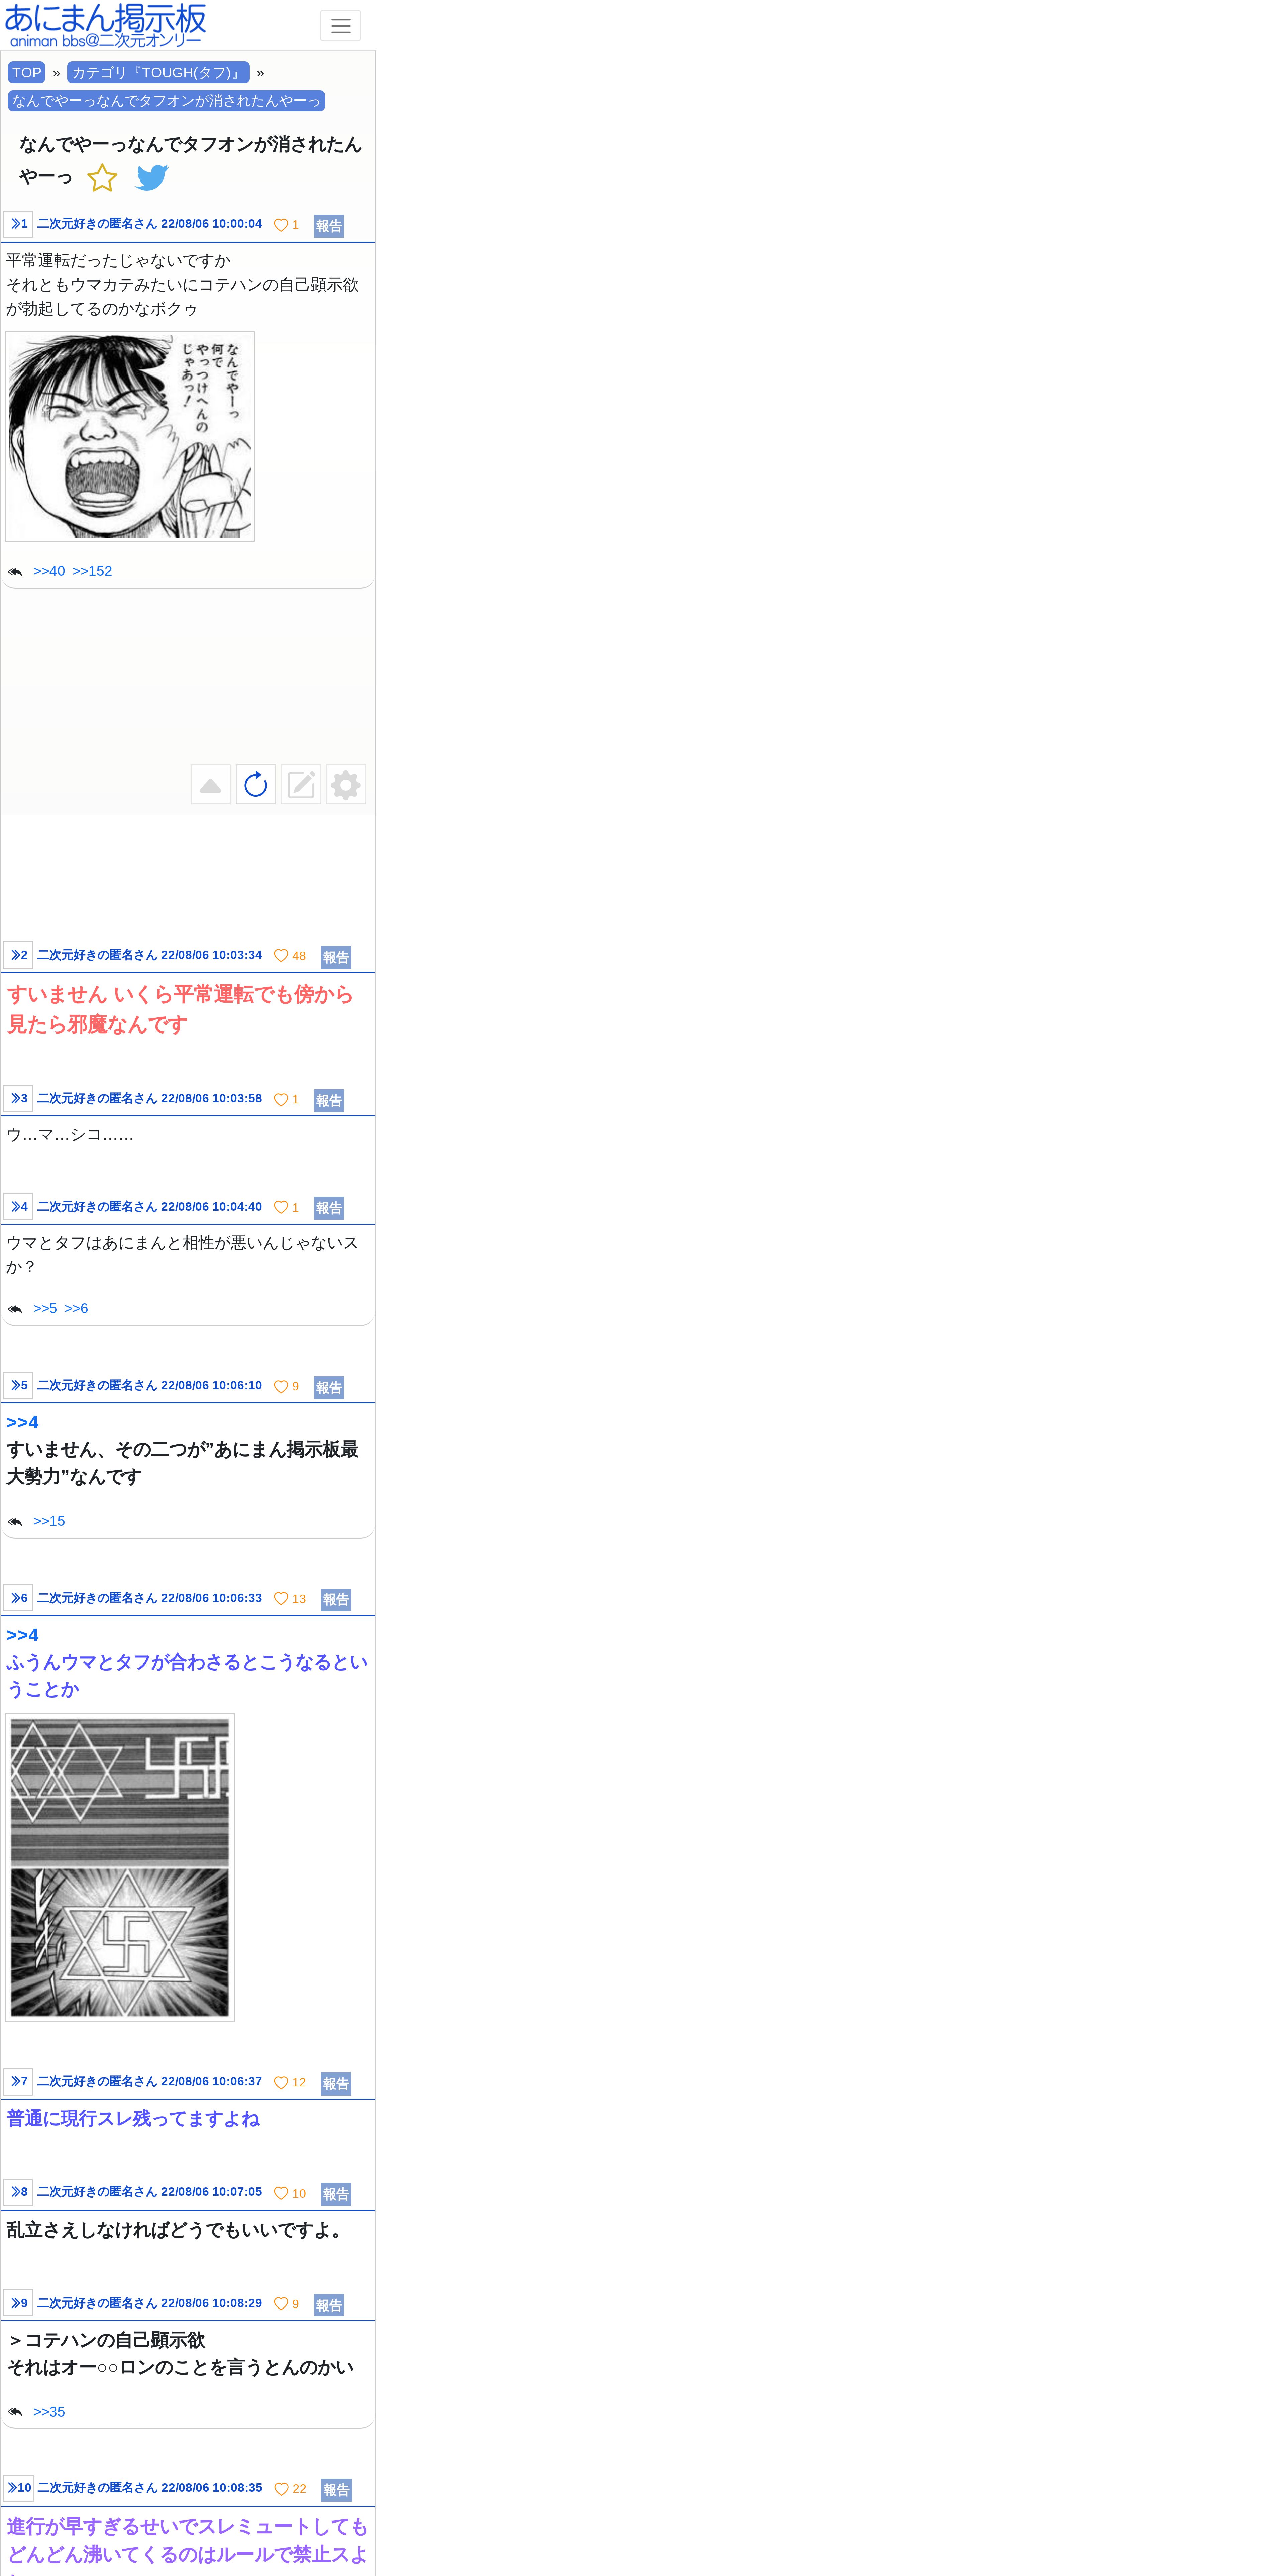Viewport: 1288px width, 2576px height.
Task: Like post 7 heart showing 12
Action: [281, 2083]
